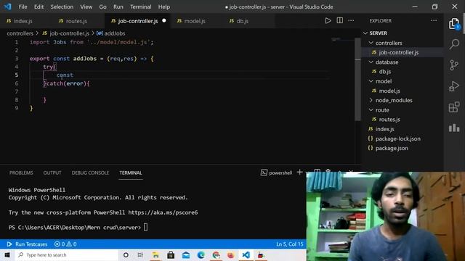Open more editor actions menu
Viewport: 465px width, 261px height.
coord(351,20)
